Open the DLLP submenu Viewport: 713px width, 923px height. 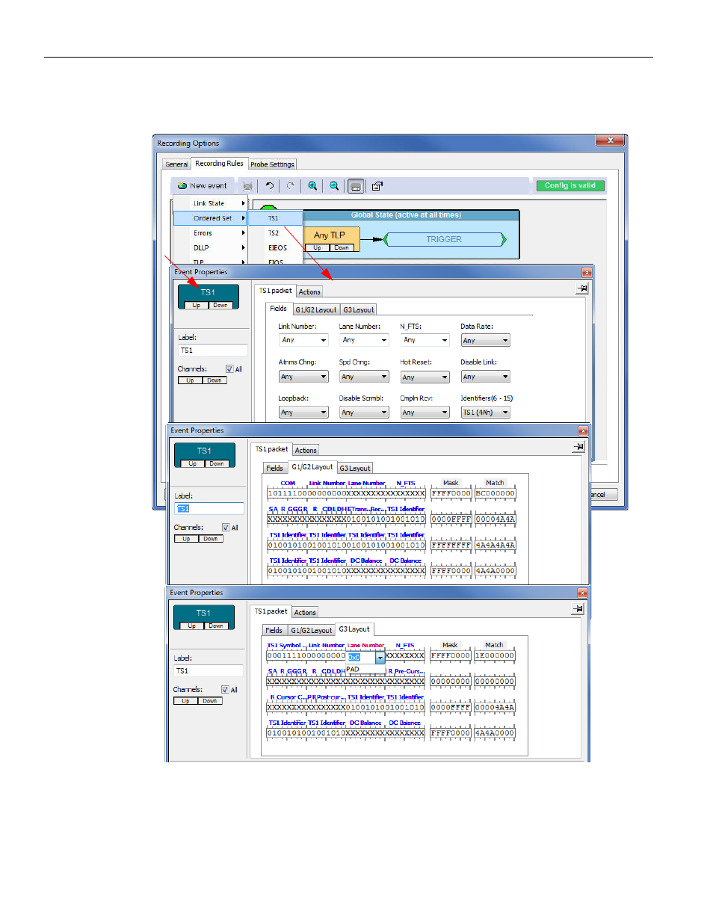[x=210, y=248]
